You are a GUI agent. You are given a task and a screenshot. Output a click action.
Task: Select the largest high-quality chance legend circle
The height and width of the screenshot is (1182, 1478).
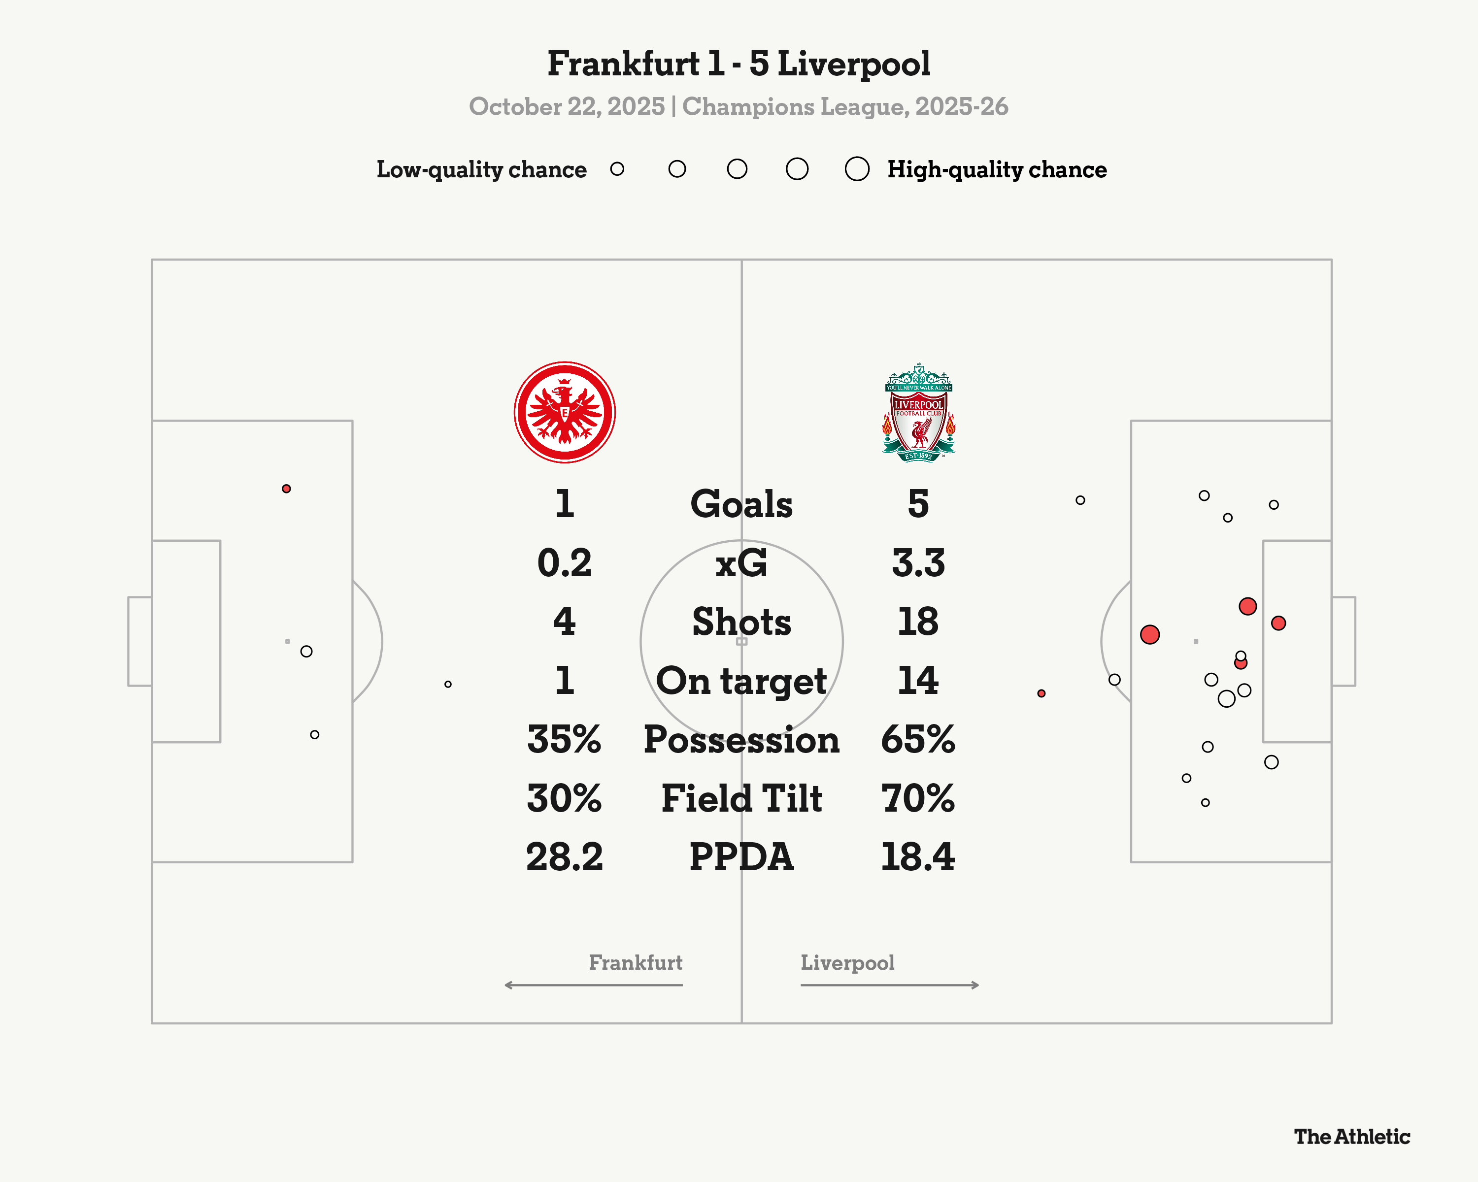click(857, 168)
